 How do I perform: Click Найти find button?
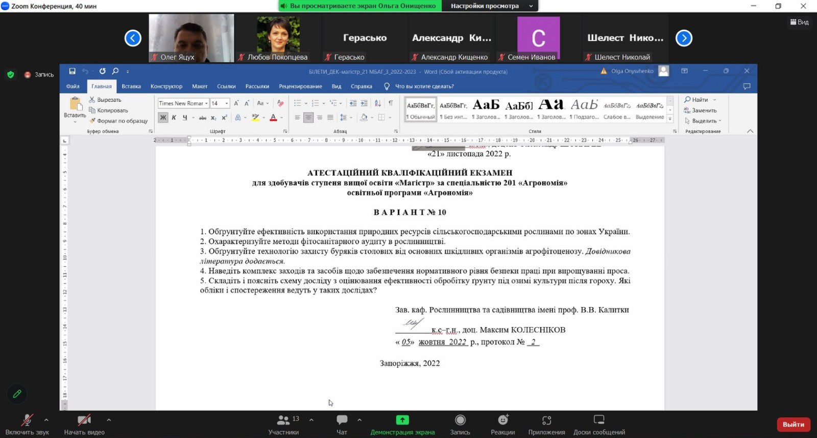[x=700, y=100]
